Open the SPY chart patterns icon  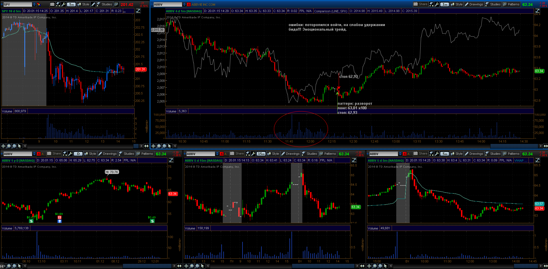point(116,4)
